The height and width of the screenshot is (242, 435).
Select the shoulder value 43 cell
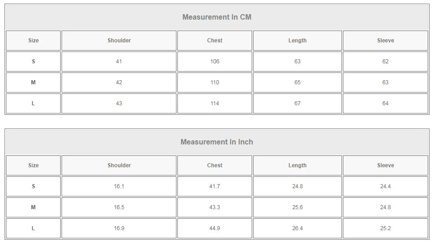(x=119, y=103)
